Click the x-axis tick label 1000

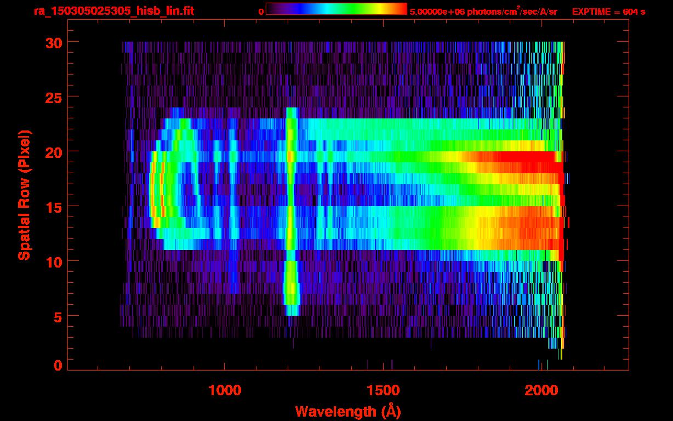pos(225,390)
